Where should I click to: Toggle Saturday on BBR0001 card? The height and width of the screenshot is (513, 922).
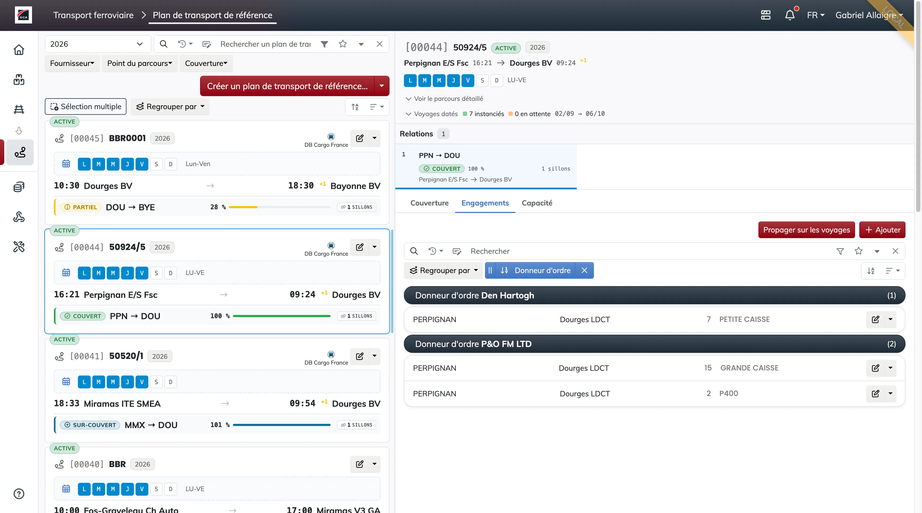[156, 164]
